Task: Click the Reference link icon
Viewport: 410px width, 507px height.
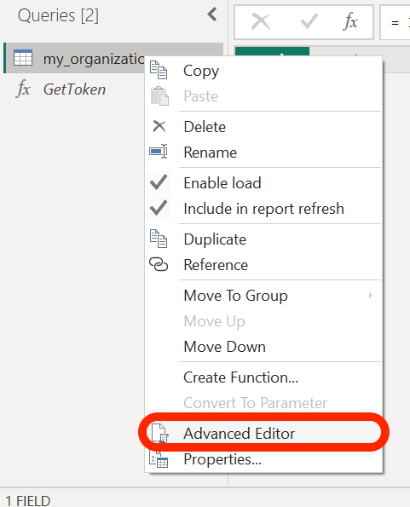Action: pos(159,264)
